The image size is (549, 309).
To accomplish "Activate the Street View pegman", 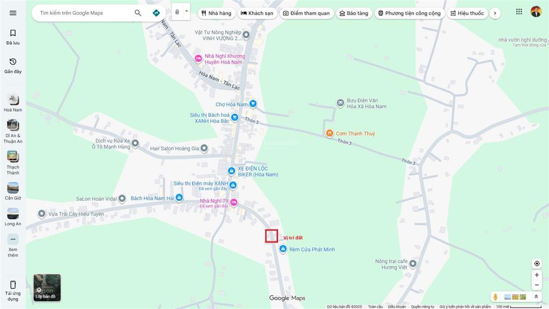I will pyautogui.click(x=495, y=297).
